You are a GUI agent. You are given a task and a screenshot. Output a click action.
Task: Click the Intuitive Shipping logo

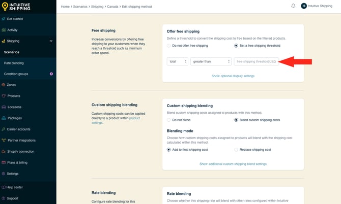16,7
